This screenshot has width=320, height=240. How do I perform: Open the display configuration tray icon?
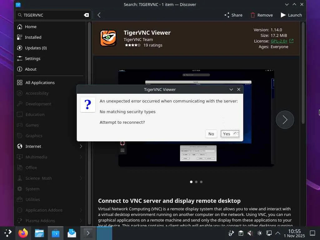[x=269, y=233]
